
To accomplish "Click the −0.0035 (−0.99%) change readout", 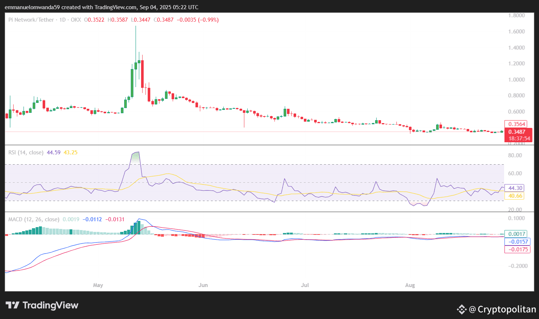I will coord(198,20).
